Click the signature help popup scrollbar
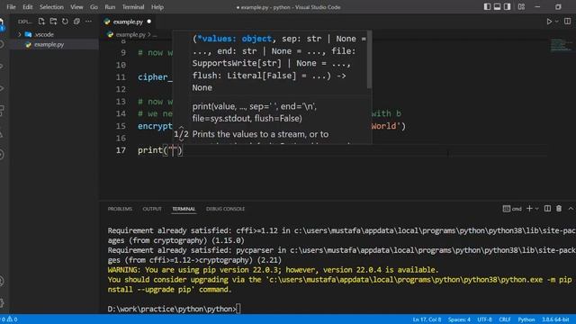 [x=369, y=60]
